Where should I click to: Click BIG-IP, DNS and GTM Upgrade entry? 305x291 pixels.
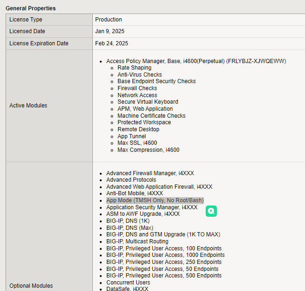pos(163,234)
